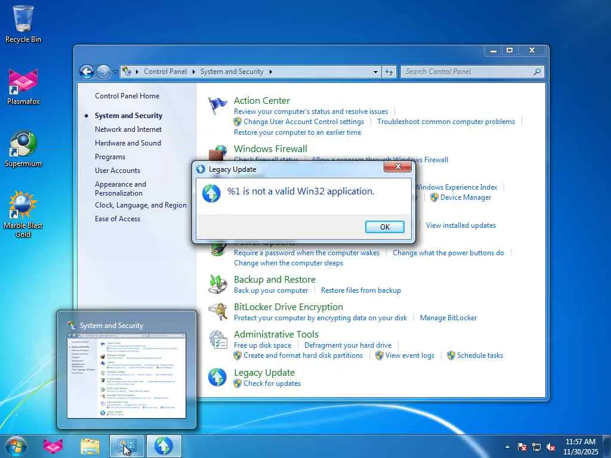The width and height of the screenshot is (611, 458).
Task: Select Hardware and Sound category
Action: point(128,143)
